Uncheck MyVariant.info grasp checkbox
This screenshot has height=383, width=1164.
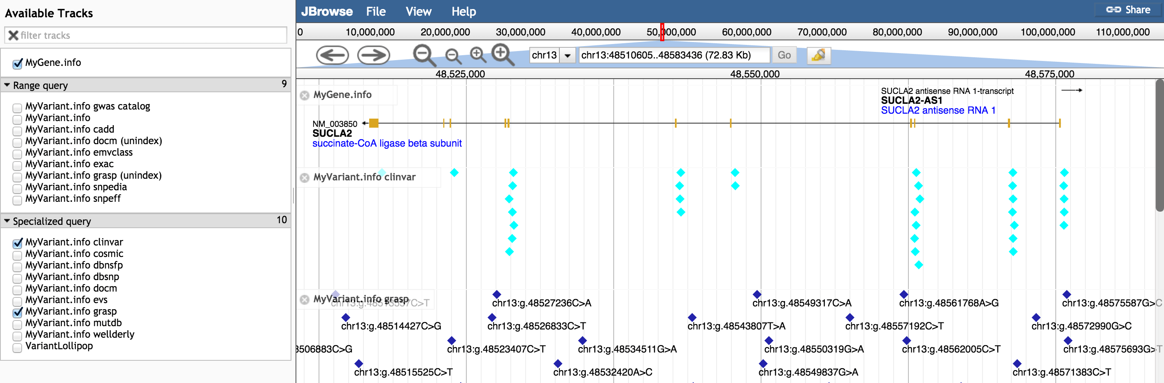[18, 313]
